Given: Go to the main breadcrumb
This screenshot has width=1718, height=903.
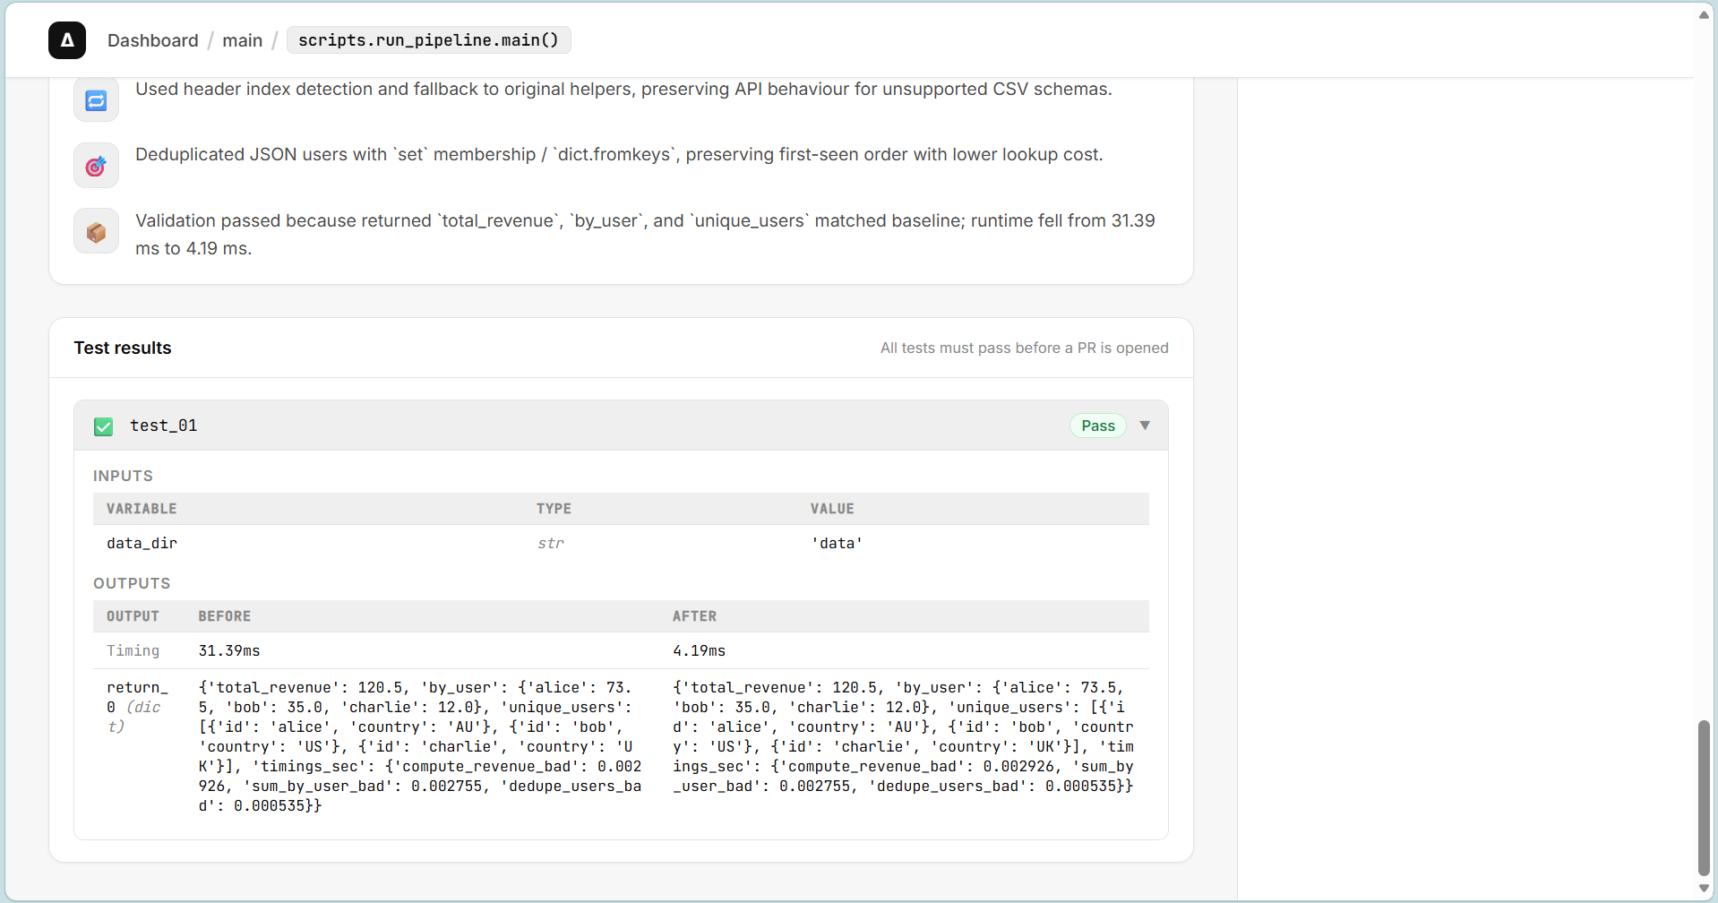Looking at the screenshot, I should point(243,40).
